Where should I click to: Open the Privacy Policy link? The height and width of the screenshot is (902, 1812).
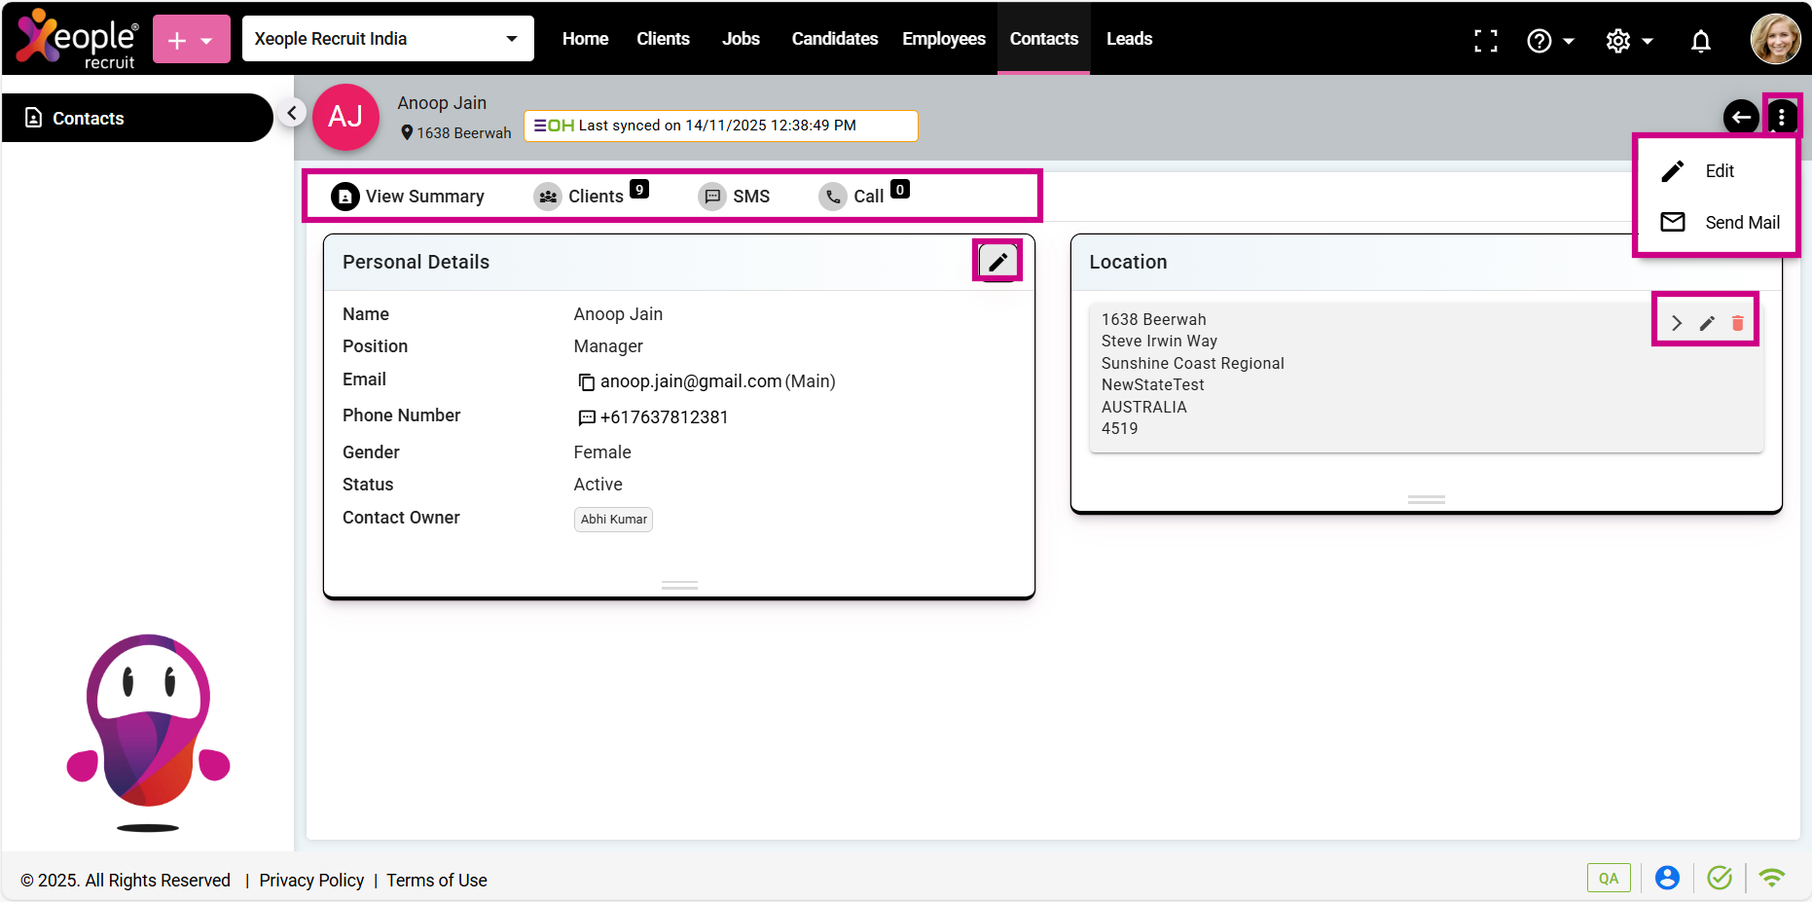tap(311, 881)
